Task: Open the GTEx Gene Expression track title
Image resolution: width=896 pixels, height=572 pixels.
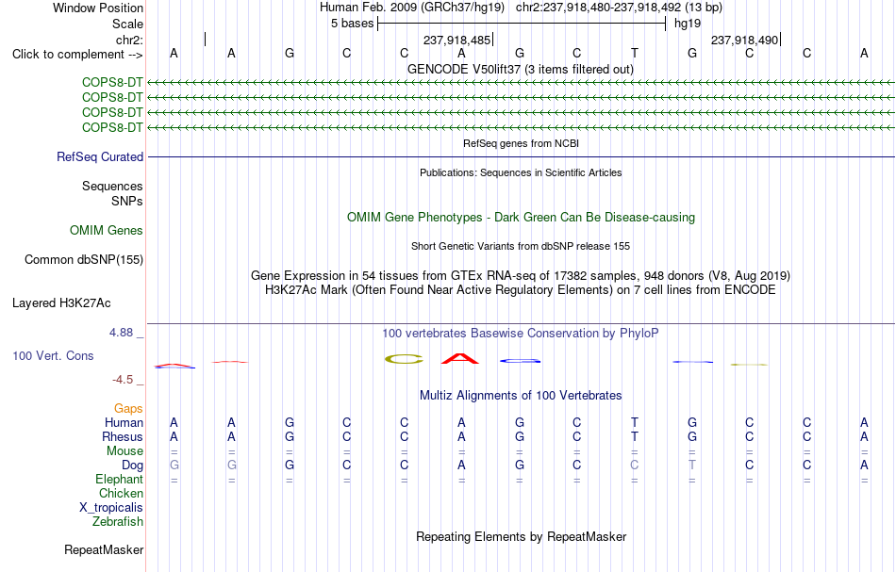Action: click(521, 276)
